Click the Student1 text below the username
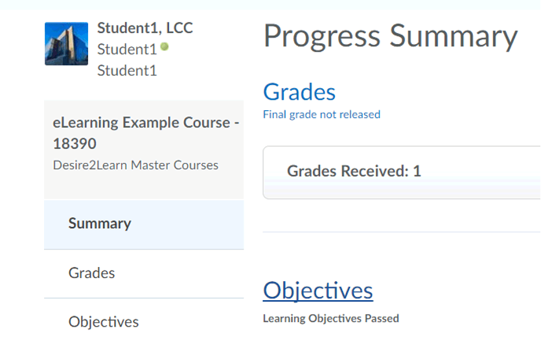541x337 pixels. click(x=127, y=71)
